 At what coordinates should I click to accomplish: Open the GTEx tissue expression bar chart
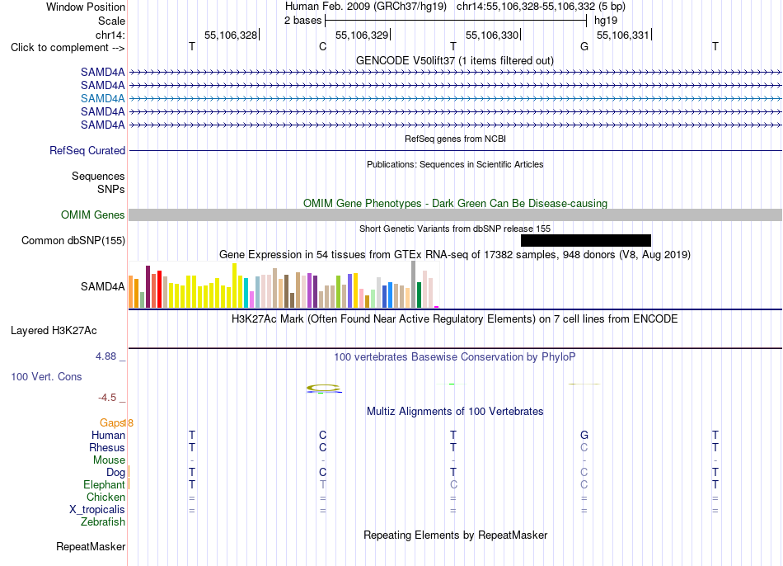click(x=284, y=285)
